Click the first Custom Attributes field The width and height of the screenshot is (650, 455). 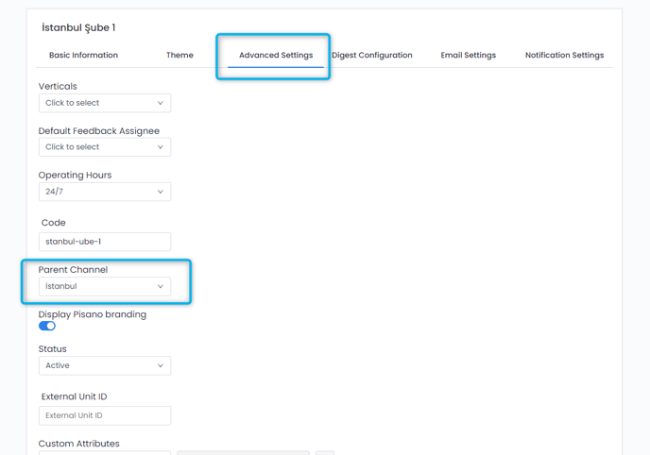tap(104, 452)
